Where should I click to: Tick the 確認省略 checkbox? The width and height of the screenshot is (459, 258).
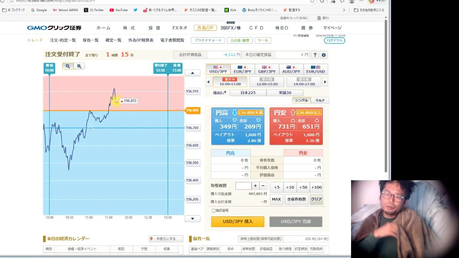pos(214,211)
